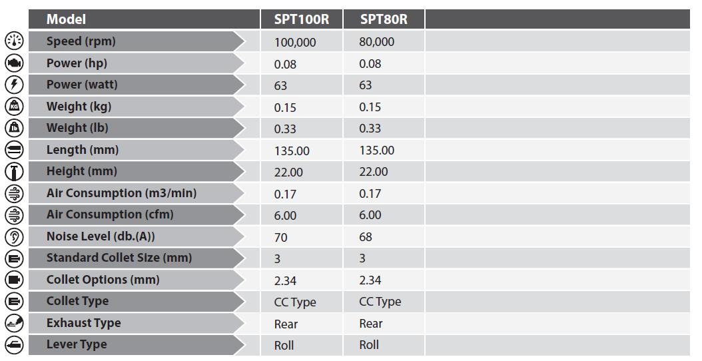
Task: Click the KG weight icon
Action: tap(14, 106)
